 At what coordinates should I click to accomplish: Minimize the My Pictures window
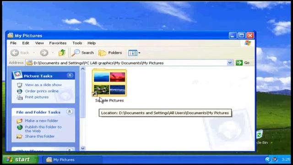tap(233, 35)
